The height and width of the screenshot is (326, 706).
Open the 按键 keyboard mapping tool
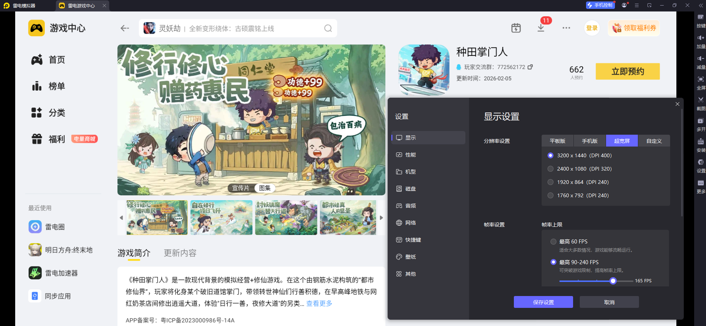coord(701,21)
